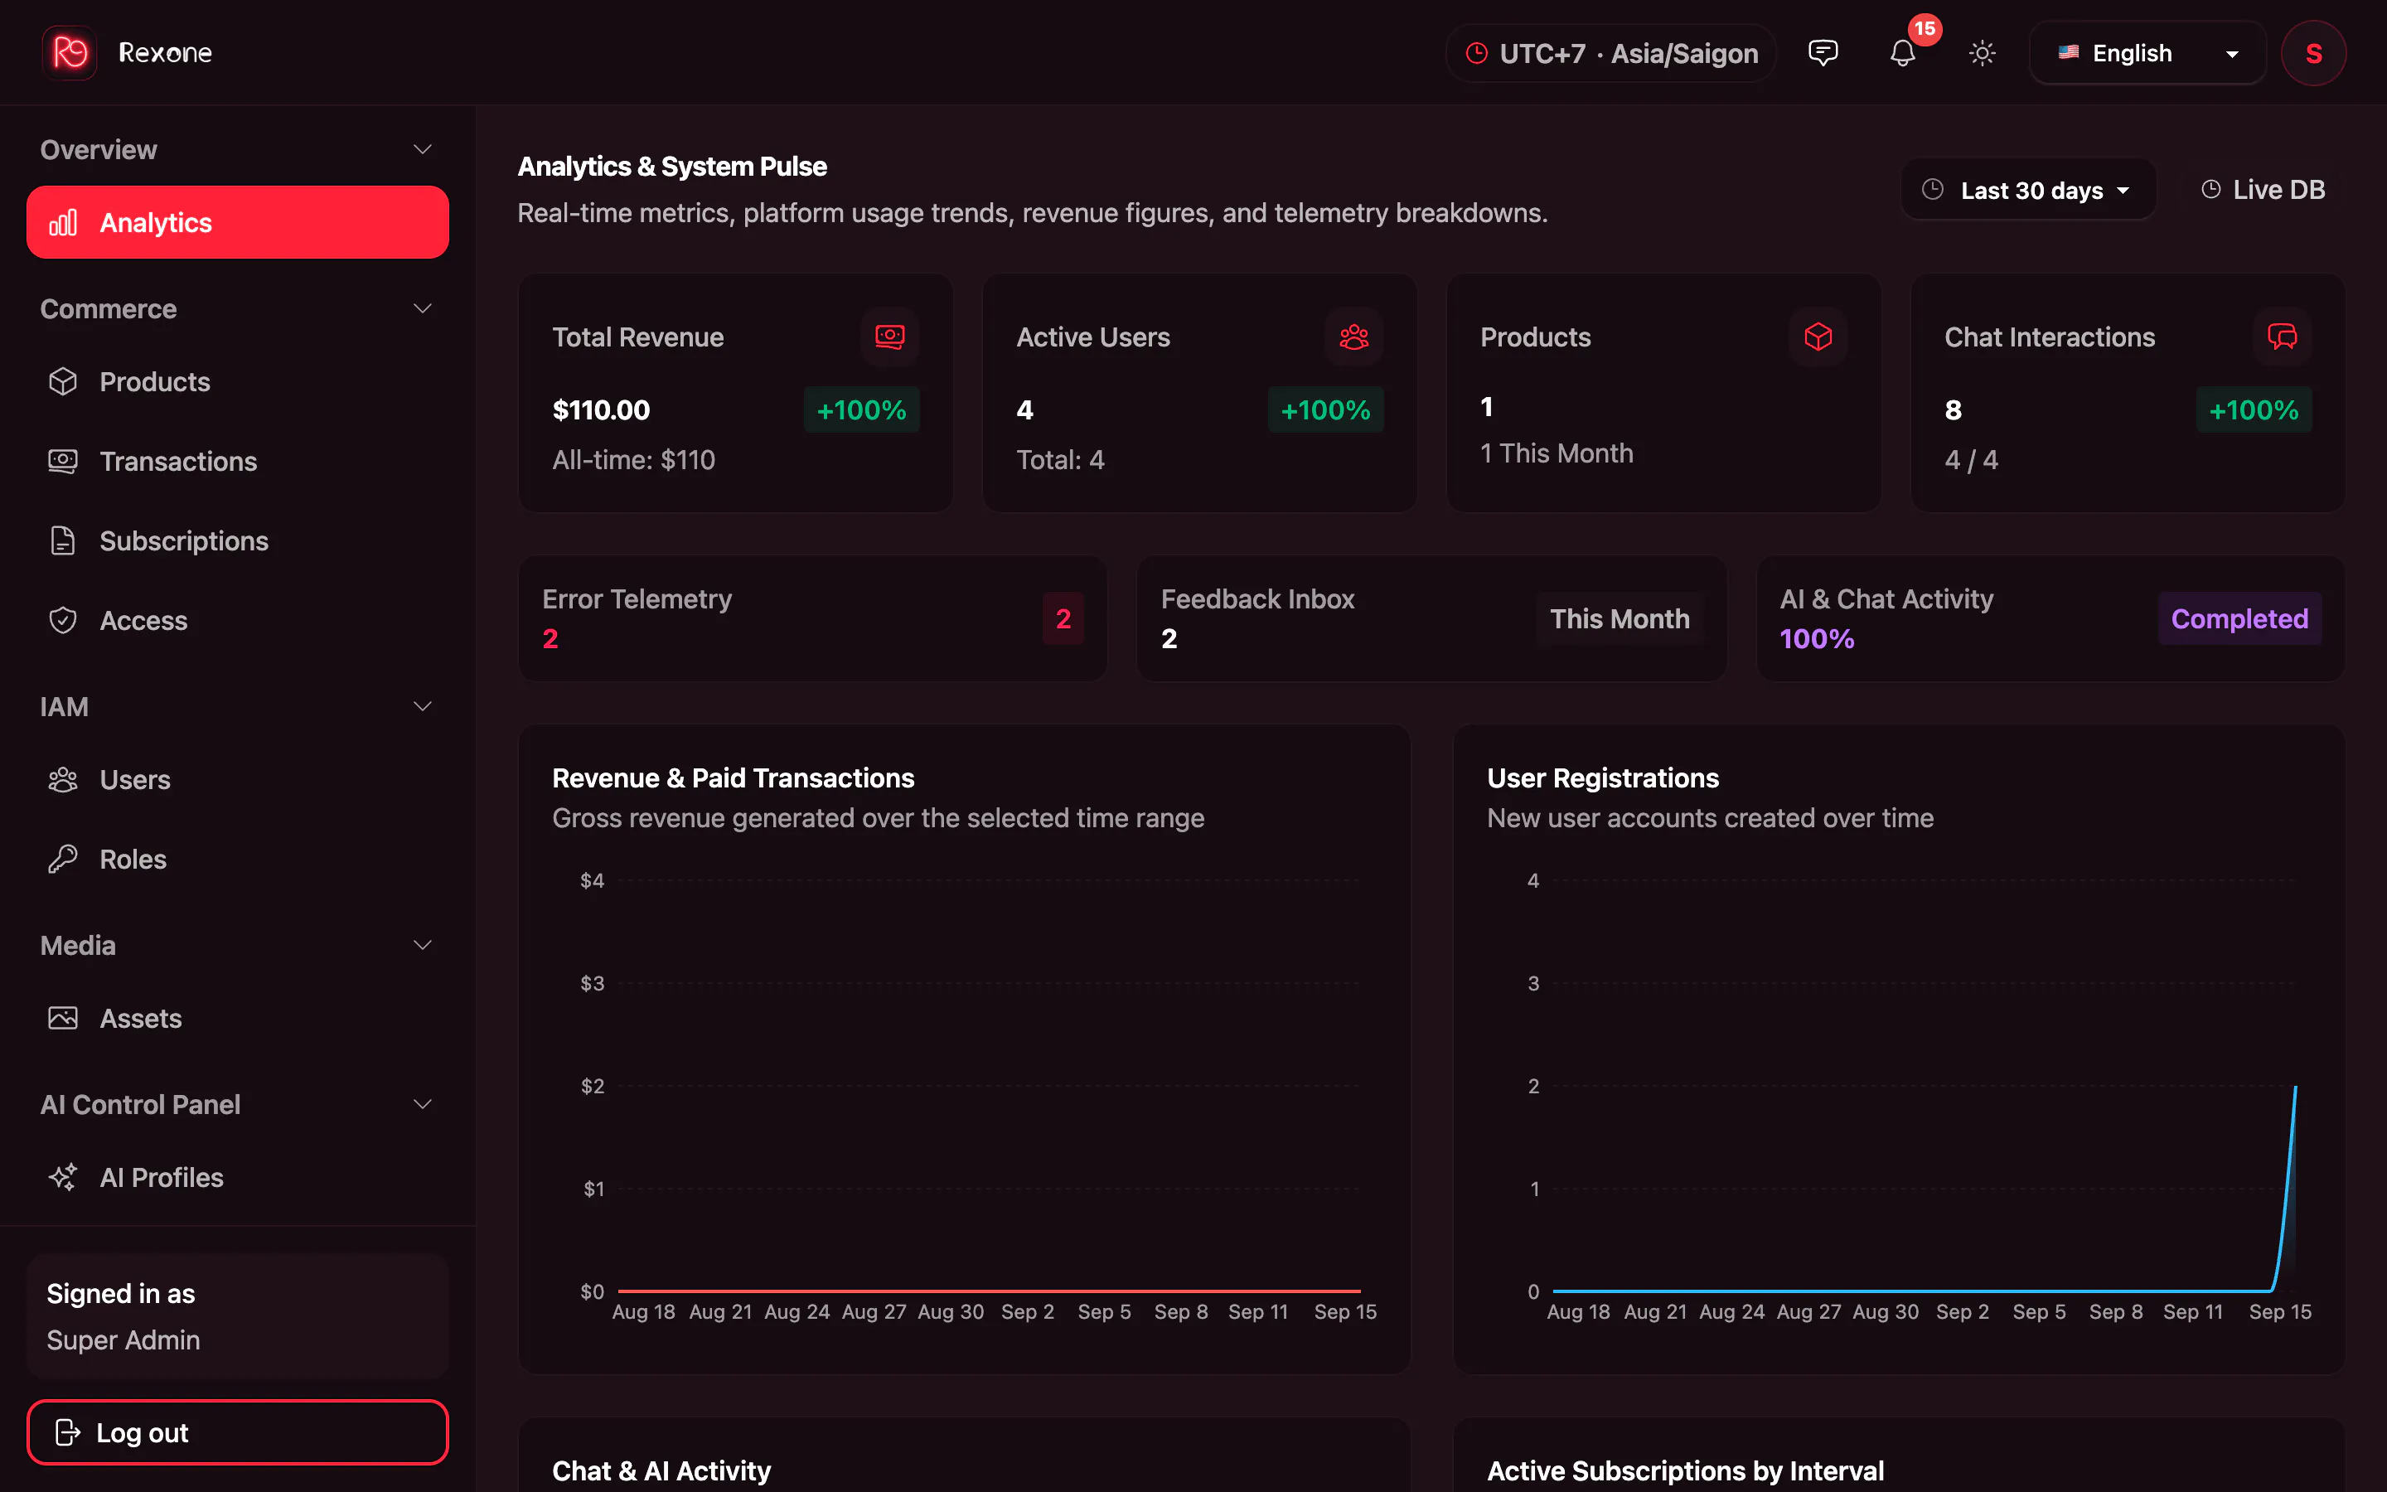The height and width of the screenshot is (1492, 2387).
Task: Click the Revenue & Paid Transactions chart title
Action: pos(733,777)
